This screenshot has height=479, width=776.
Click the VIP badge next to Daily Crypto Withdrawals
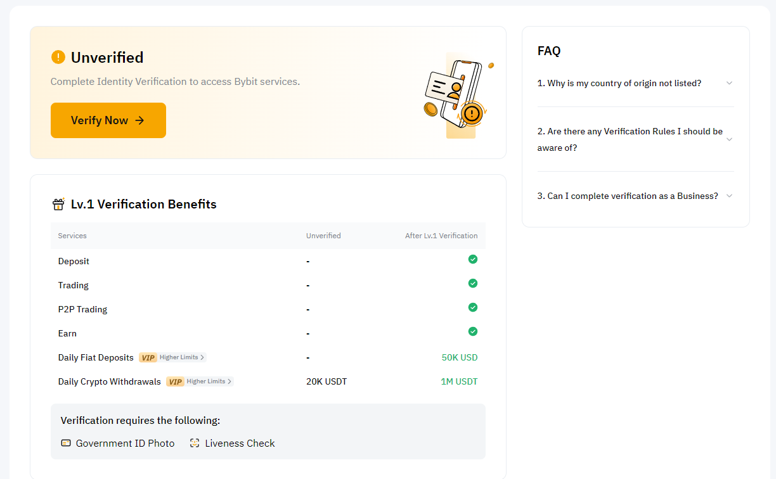click(x=175, y=381)
